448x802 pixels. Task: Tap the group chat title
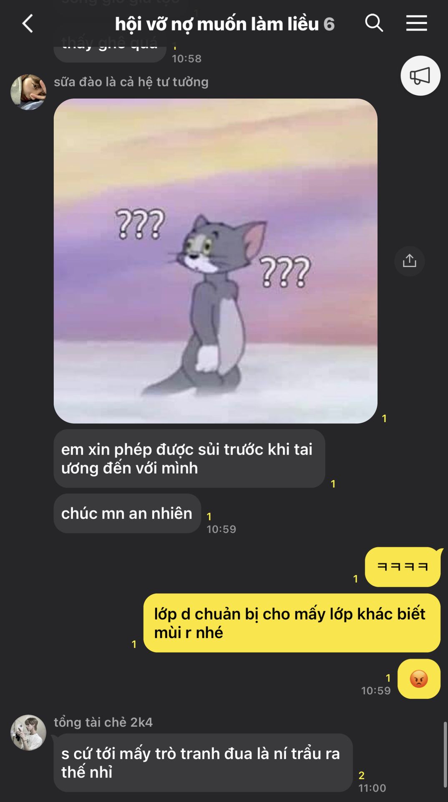pos(217,24)
